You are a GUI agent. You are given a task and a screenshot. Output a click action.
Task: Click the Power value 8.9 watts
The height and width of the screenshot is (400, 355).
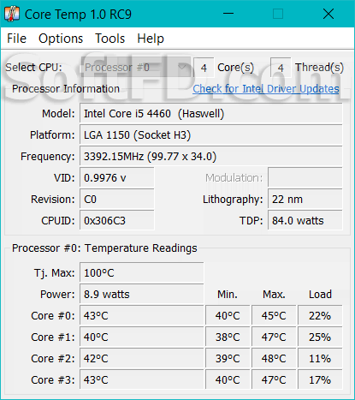pos(142,295)
